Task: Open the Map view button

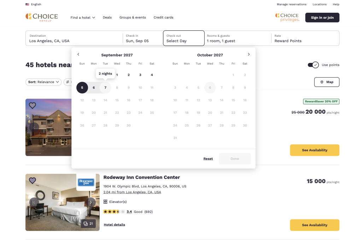Action: tap(327, 82)
